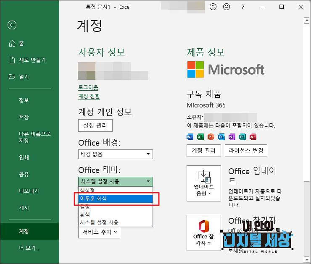The height and width of the screenshot is (264, 311).
Task: Click the vertical scrollbar thumb
Action: (307, 102)
